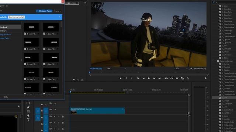236x132 pixels.
Task: Select the Rectangle tool
Action: pyautogui.click(x=28, y=111)
